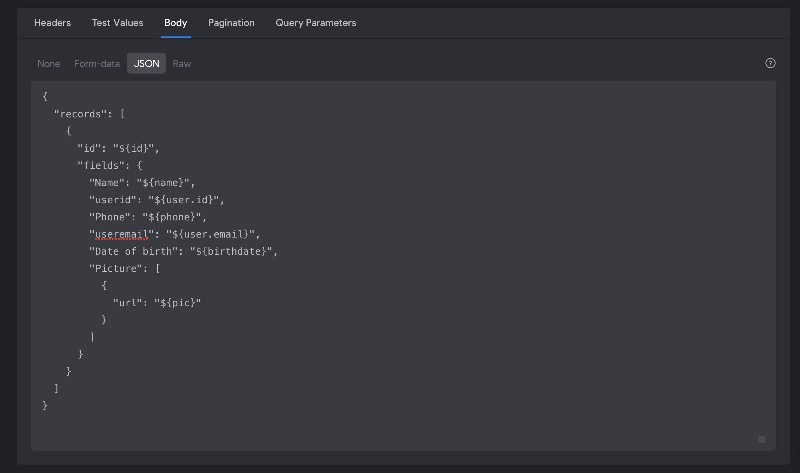Viewport: 800px width, 473px height.
Task: Click the "${user.email}" value
Action: click(210, 234)
